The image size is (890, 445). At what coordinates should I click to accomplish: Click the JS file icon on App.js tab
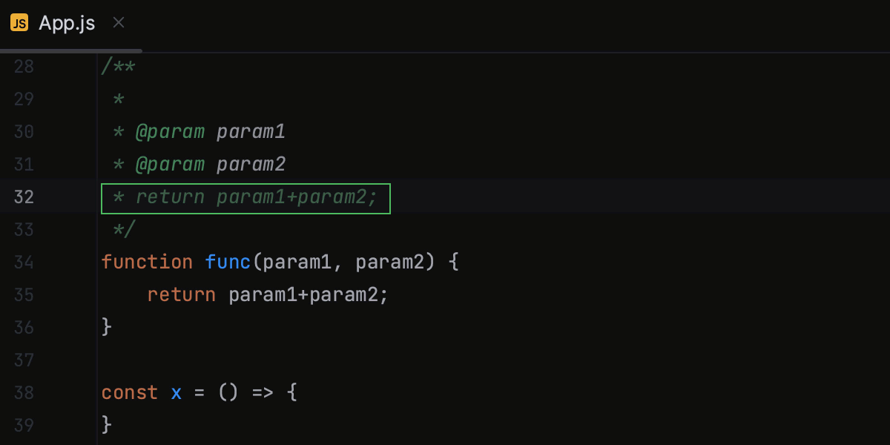(19, 23)
